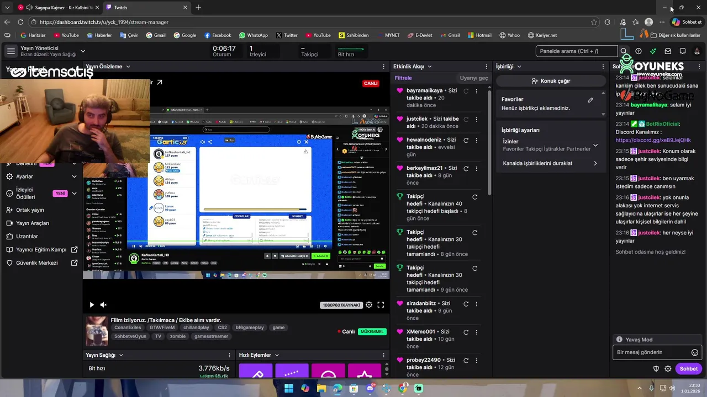
Task: Open the Discord invite link in chat
Action: tap(653, 140)
